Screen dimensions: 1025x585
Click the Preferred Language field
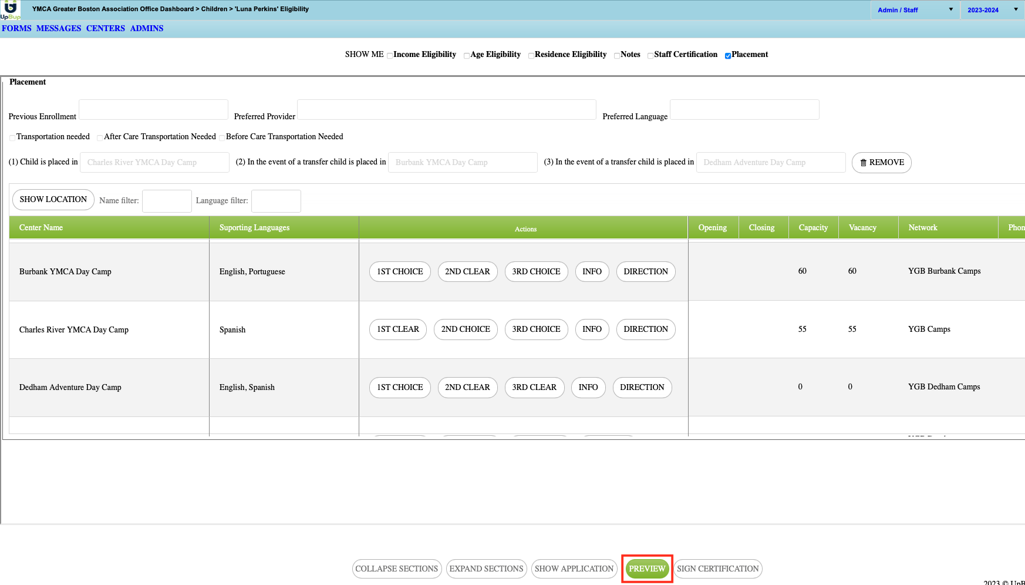[744, 110]
